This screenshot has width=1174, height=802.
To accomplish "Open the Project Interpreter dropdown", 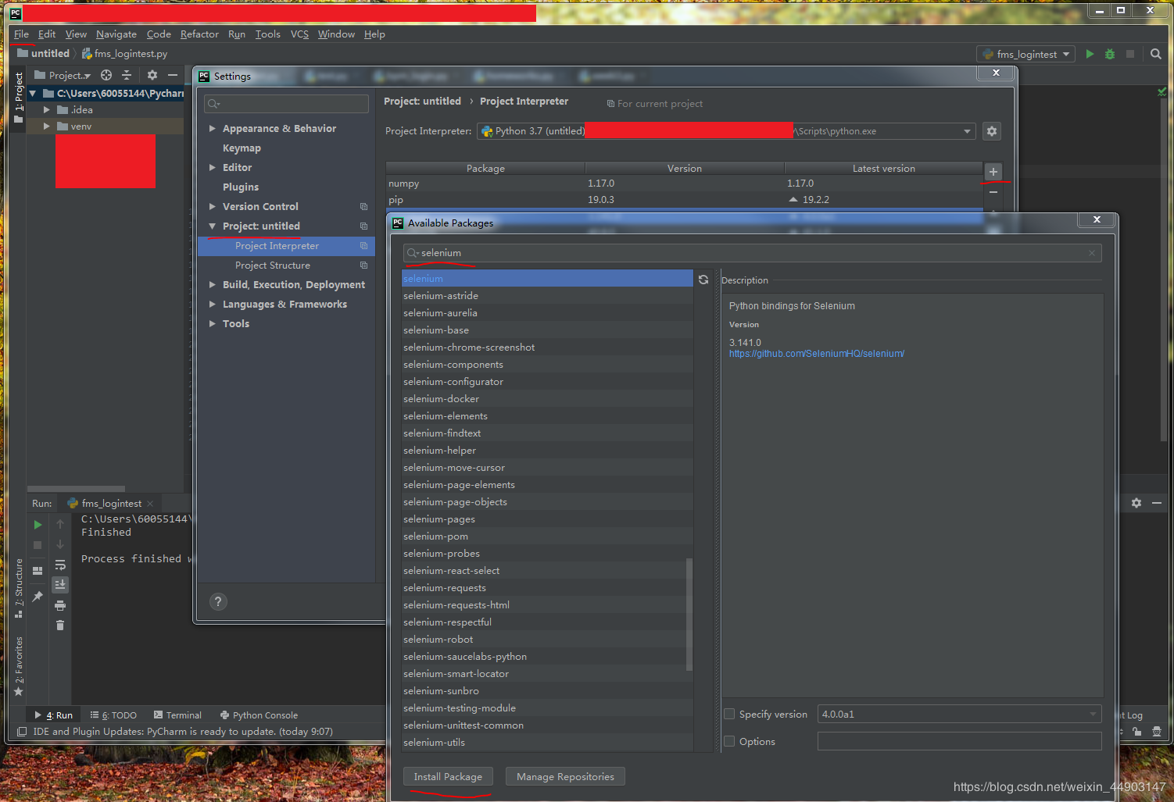I will pos(967,131).
